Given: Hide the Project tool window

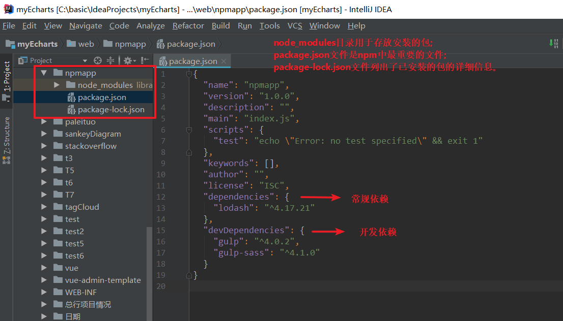Looking at the screenshot, I should coord(145,60).
